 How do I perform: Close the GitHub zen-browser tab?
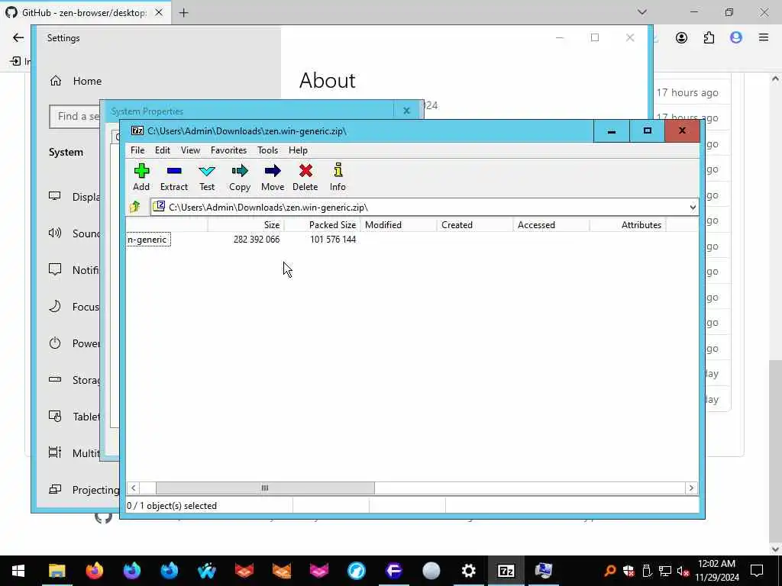(159, 12)
